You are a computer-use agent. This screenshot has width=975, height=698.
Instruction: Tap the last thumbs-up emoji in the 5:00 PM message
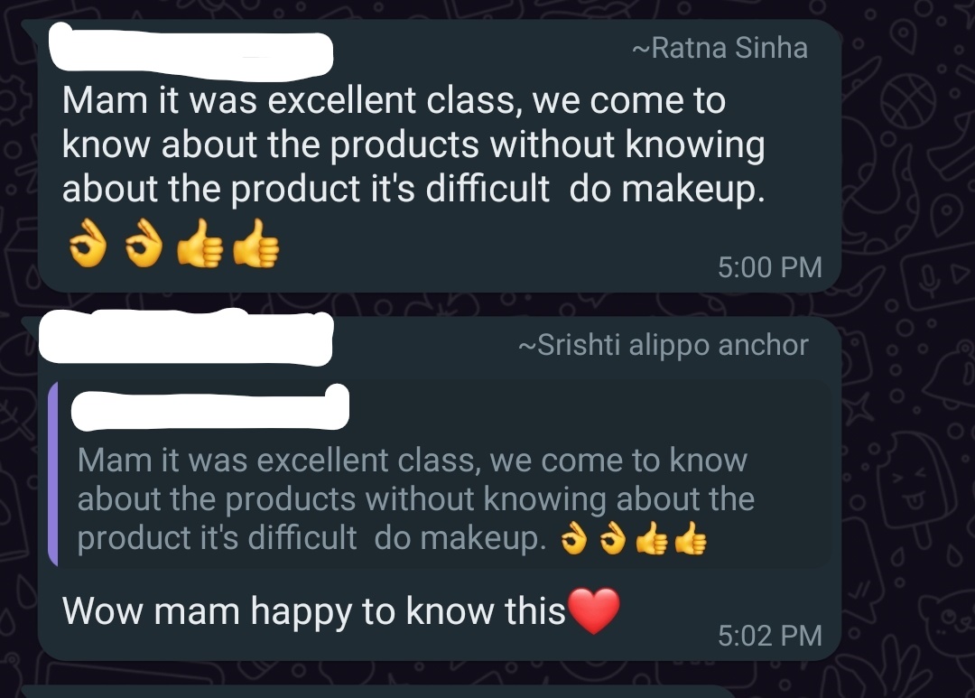coord(256,243)
